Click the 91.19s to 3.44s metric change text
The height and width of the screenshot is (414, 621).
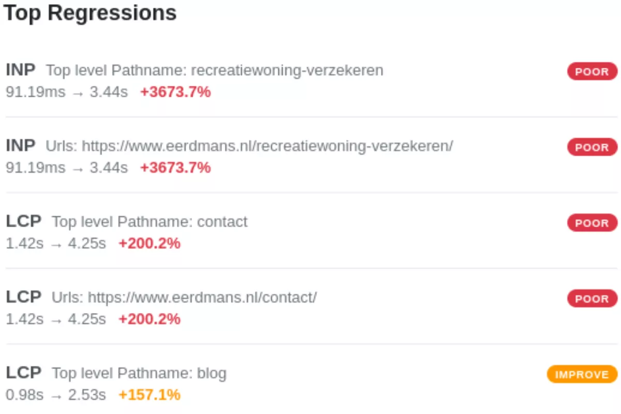click(67, 92)
